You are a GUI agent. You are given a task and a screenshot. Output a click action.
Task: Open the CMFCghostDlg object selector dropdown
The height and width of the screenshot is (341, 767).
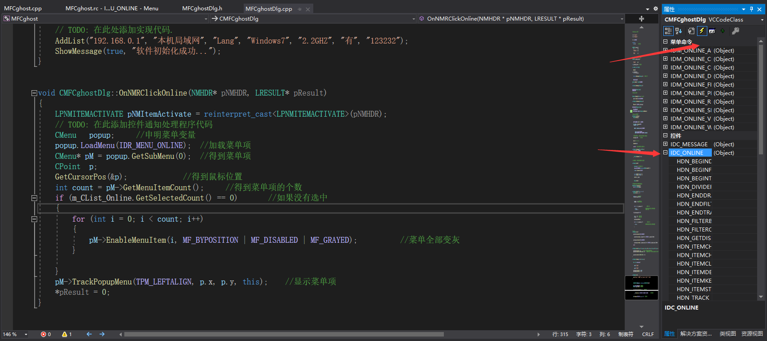pyautogui.click(x=762, y=20)
